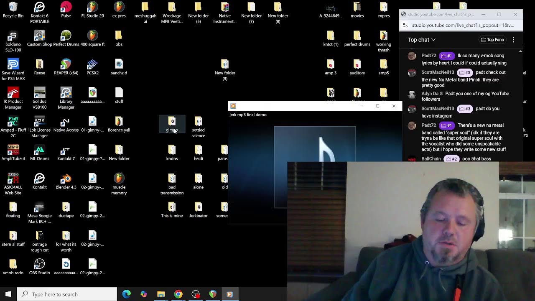Select the iLok License Manager icon
Viewport: 535px width, 301px height.
coord(39,122)
